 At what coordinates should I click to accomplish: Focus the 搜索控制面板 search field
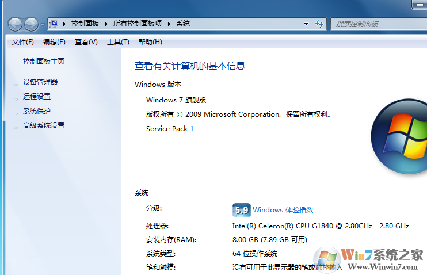379,24
